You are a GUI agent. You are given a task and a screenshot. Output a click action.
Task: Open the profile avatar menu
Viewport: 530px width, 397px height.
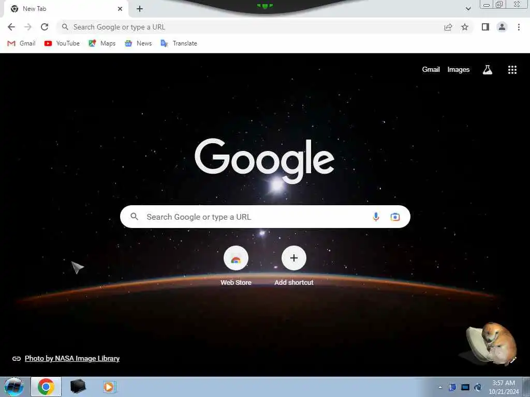pos(502,27)
